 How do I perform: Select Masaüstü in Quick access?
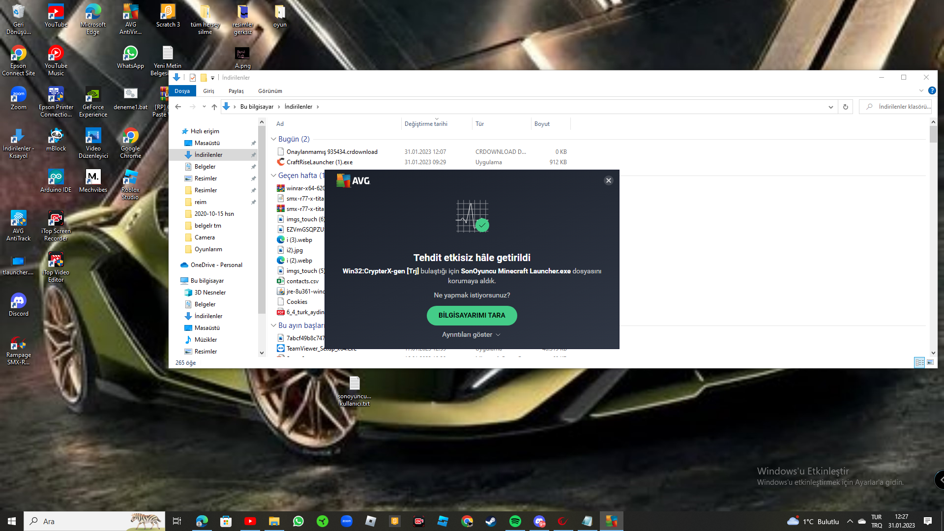tap(207, 143)
